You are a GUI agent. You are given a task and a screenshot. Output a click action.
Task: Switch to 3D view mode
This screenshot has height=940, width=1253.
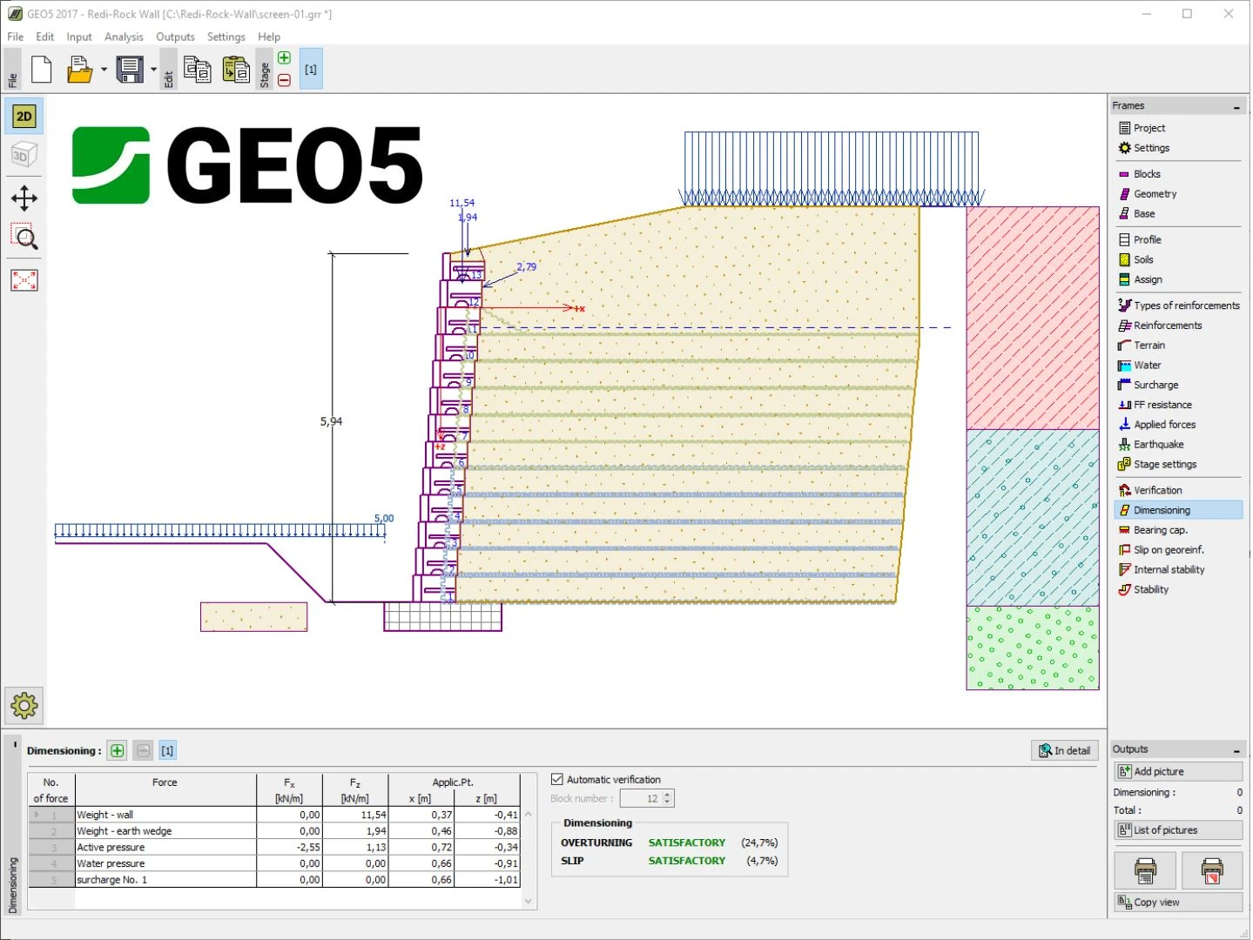(24, 156)
